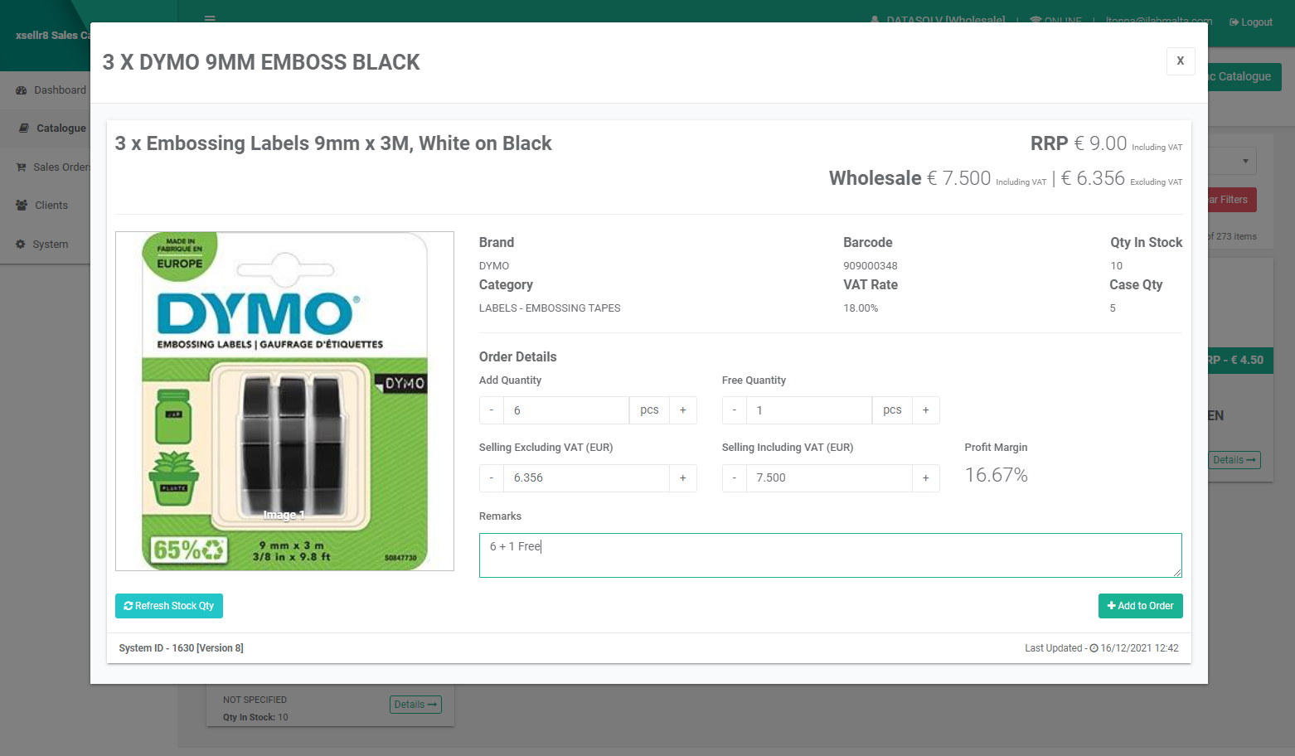The height and width of the screenshot is (756, 1295).
Task: Click the Details button on the product card
Action: [415, 704]
